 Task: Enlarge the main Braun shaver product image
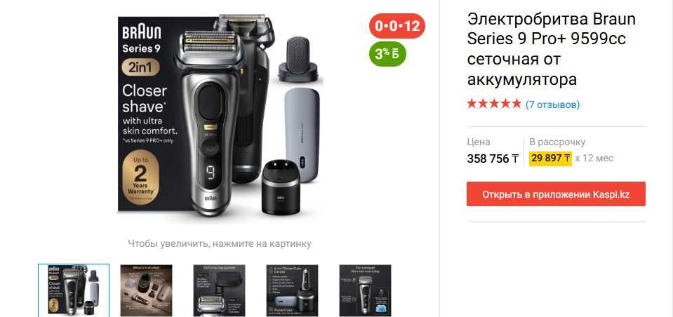click(220, 114)
